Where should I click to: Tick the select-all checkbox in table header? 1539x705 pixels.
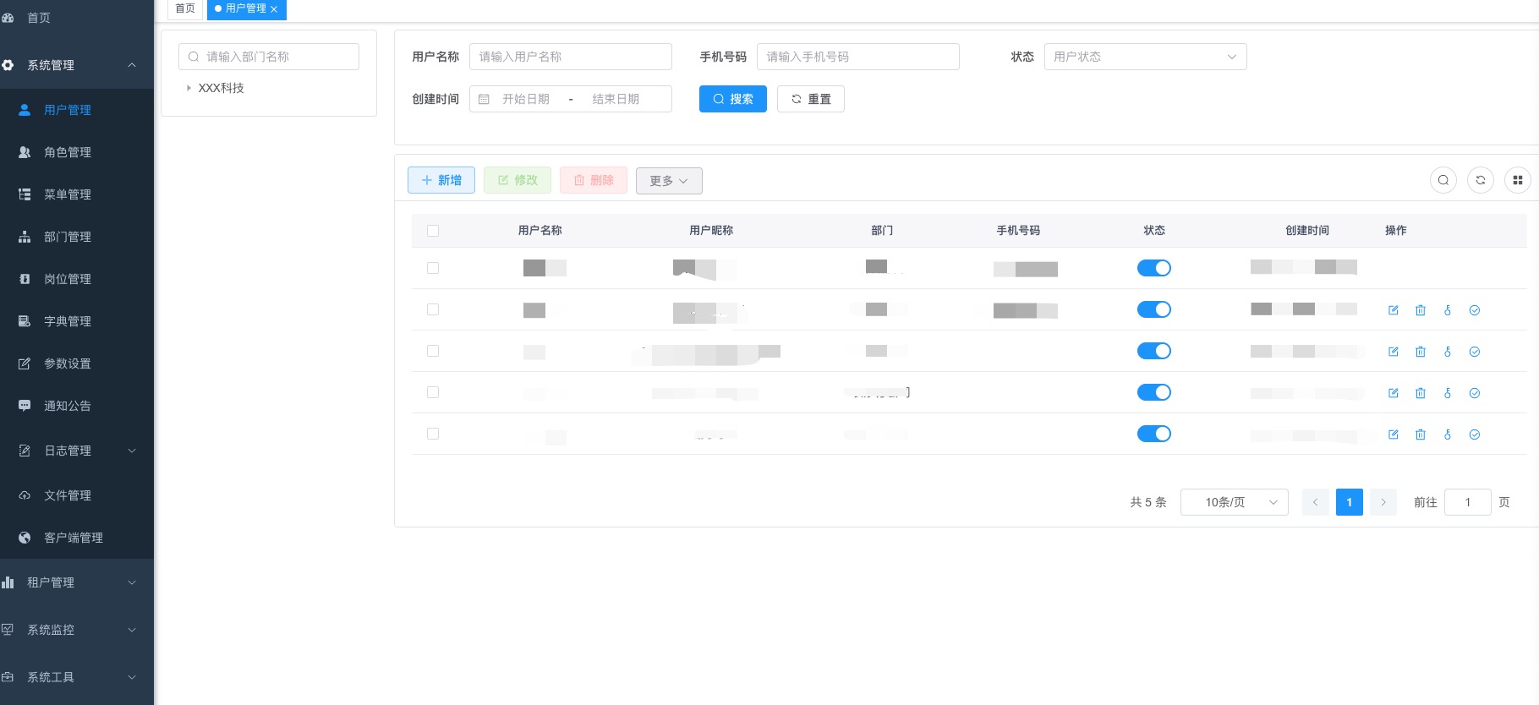(433, 231)
